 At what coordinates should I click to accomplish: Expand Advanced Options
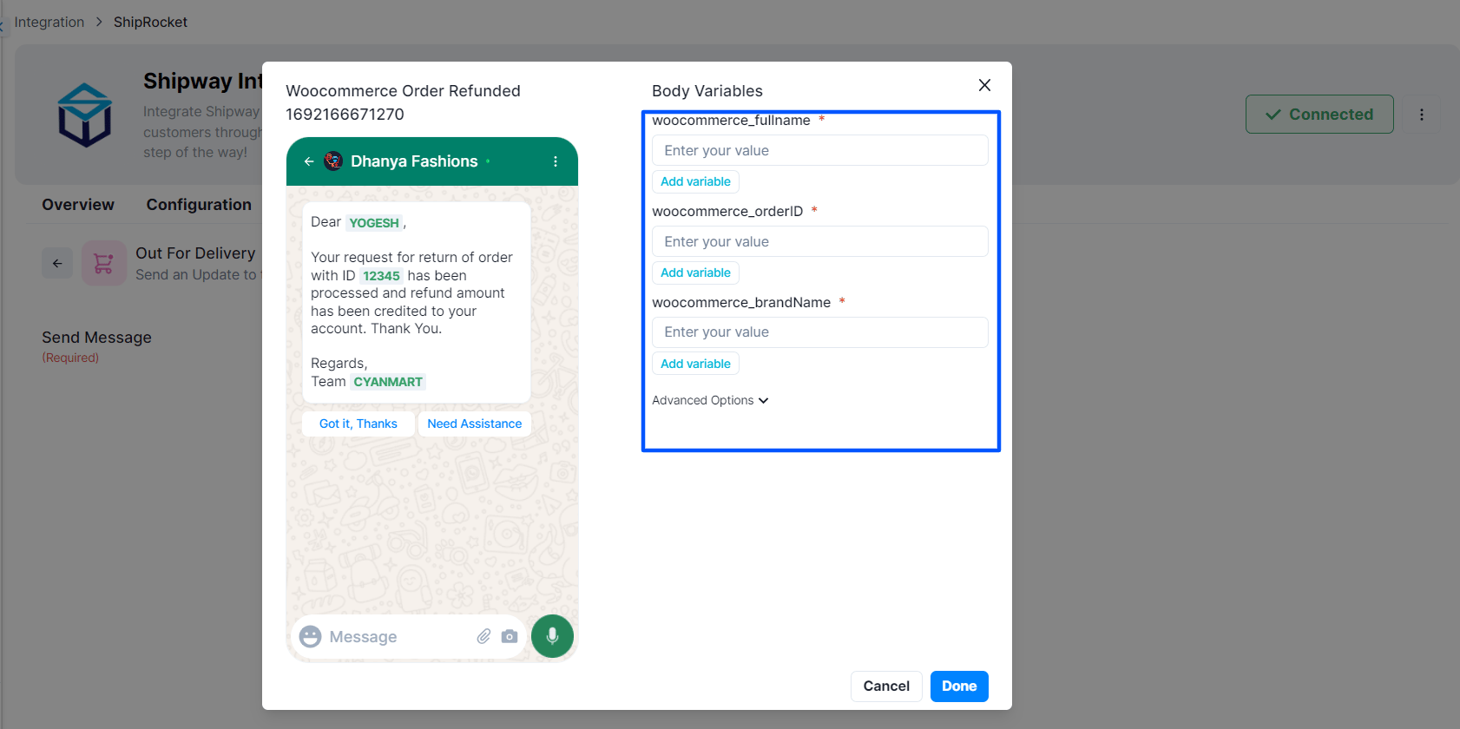click(710, 400)
